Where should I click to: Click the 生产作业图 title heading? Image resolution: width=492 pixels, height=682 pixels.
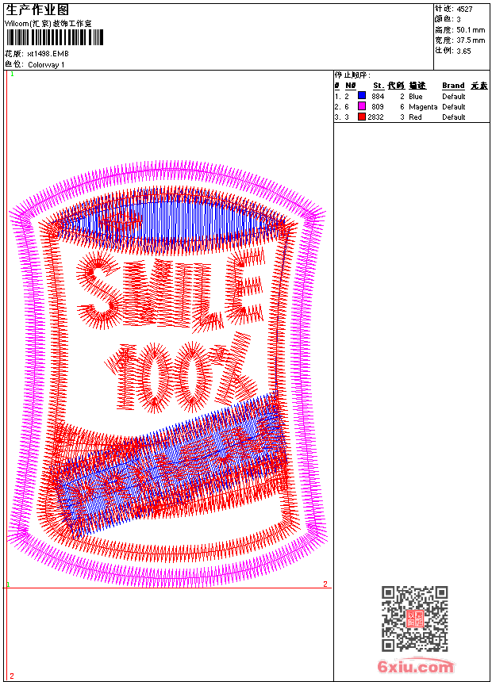pos(37,10)
